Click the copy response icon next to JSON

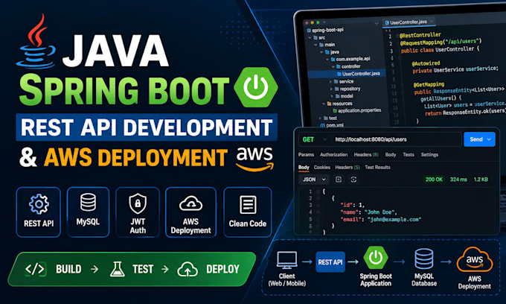tap(338, 180)
